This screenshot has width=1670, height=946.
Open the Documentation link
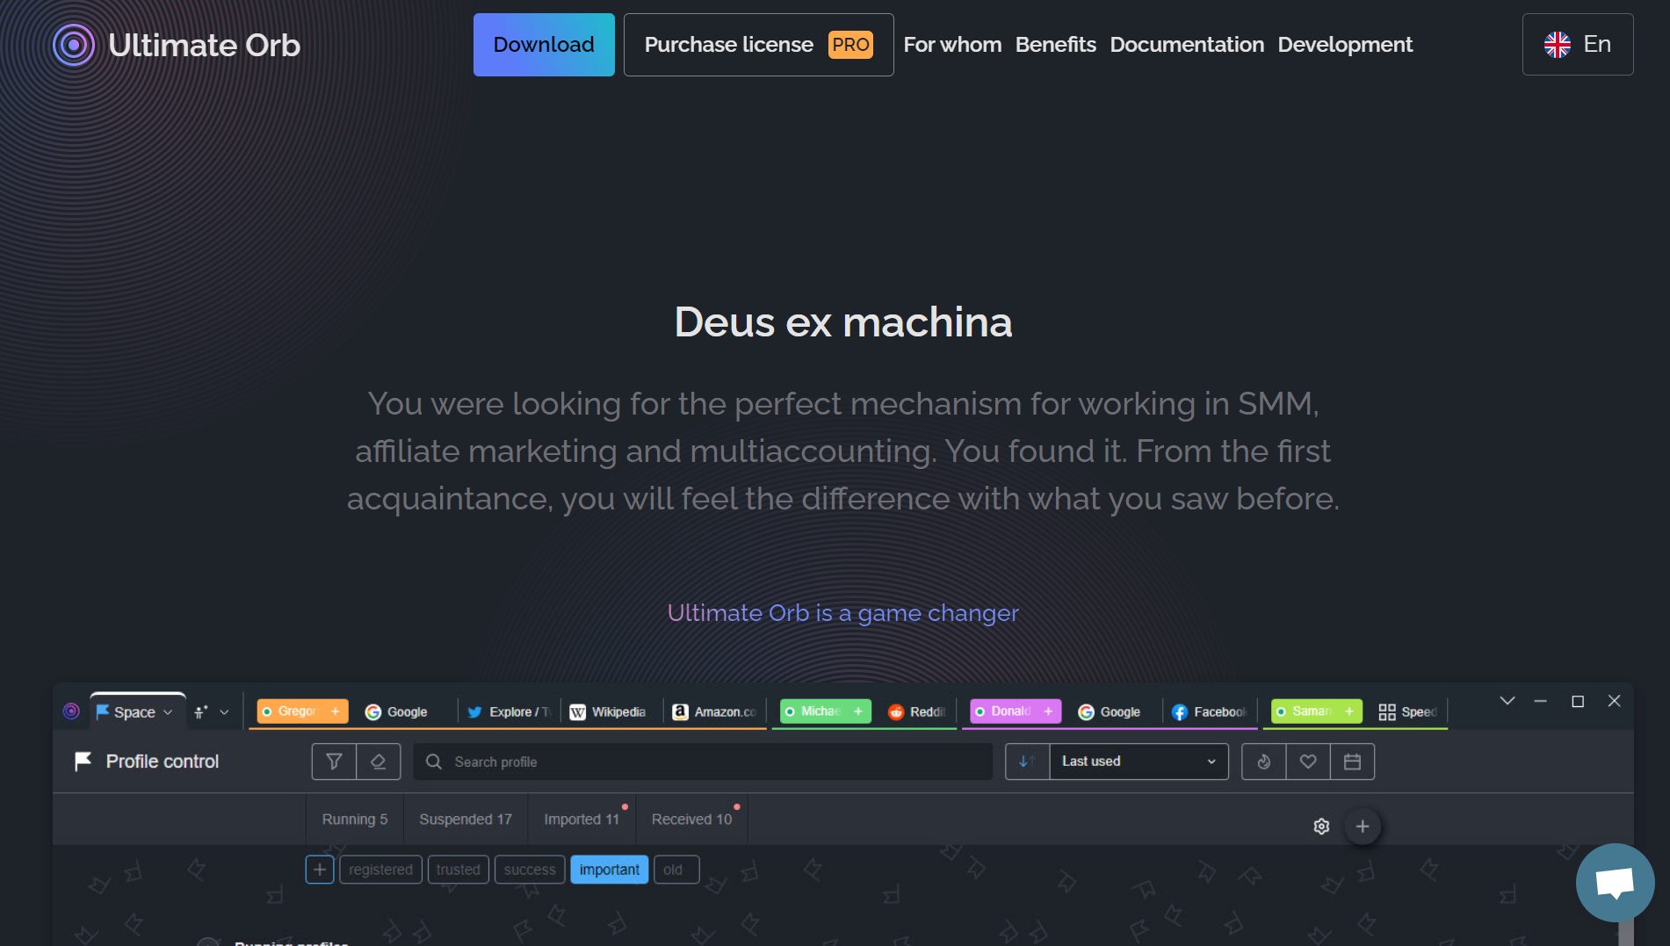pyautogui.click(x=1187, y=45)
